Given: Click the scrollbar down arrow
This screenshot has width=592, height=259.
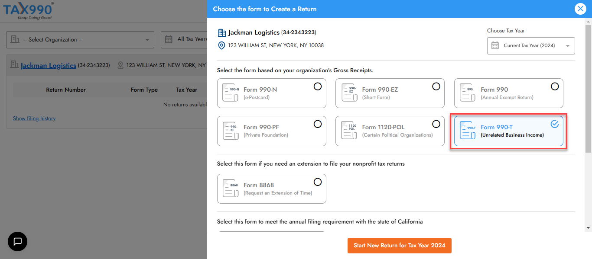Looking at the screenshot, I should [588, 227].
